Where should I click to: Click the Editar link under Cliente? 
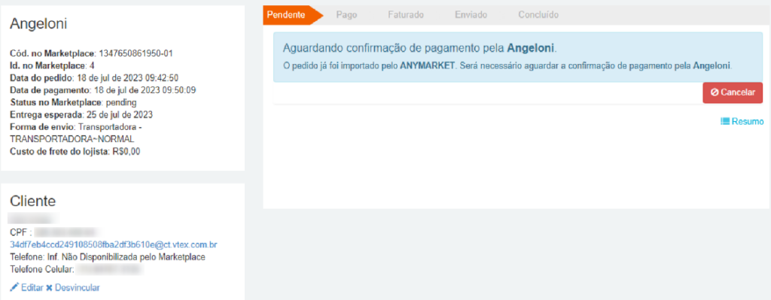point(26,287)
